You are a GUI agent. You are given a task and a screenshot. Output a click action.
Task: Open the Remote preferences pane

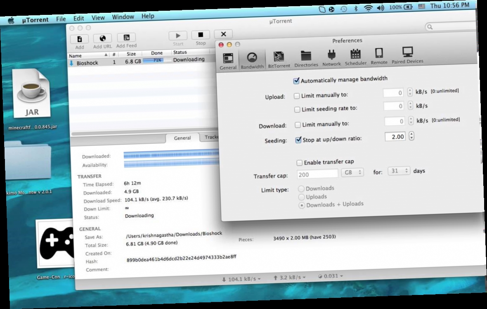pos(379,58)
